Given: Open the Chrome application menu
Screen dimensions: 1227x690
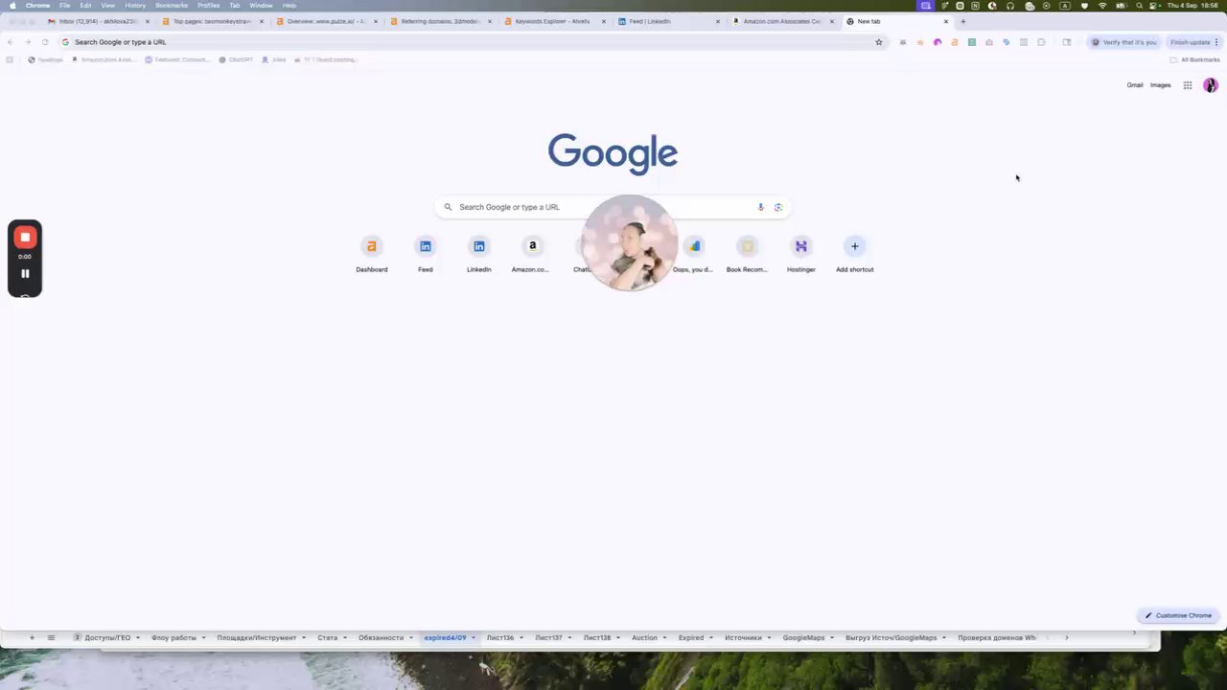Looking at the screenshot, I should [37, 6].
